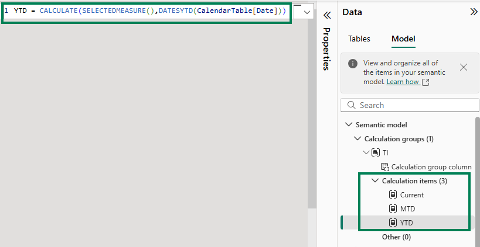The width and height of the screenshot is (480, 247).
Task: Collapse the Data pane with double chevron
Action: 474,12
